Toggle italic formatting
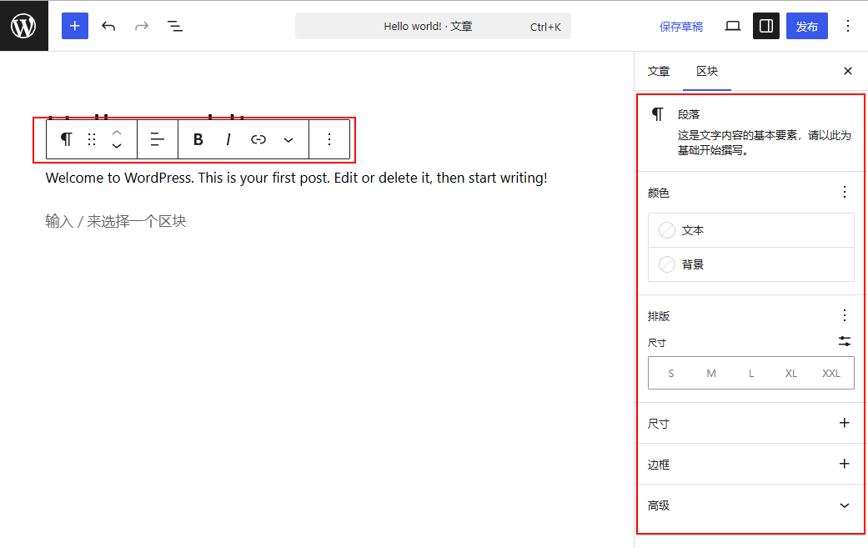This screenshot has width=868, height=548. point(228,139)
